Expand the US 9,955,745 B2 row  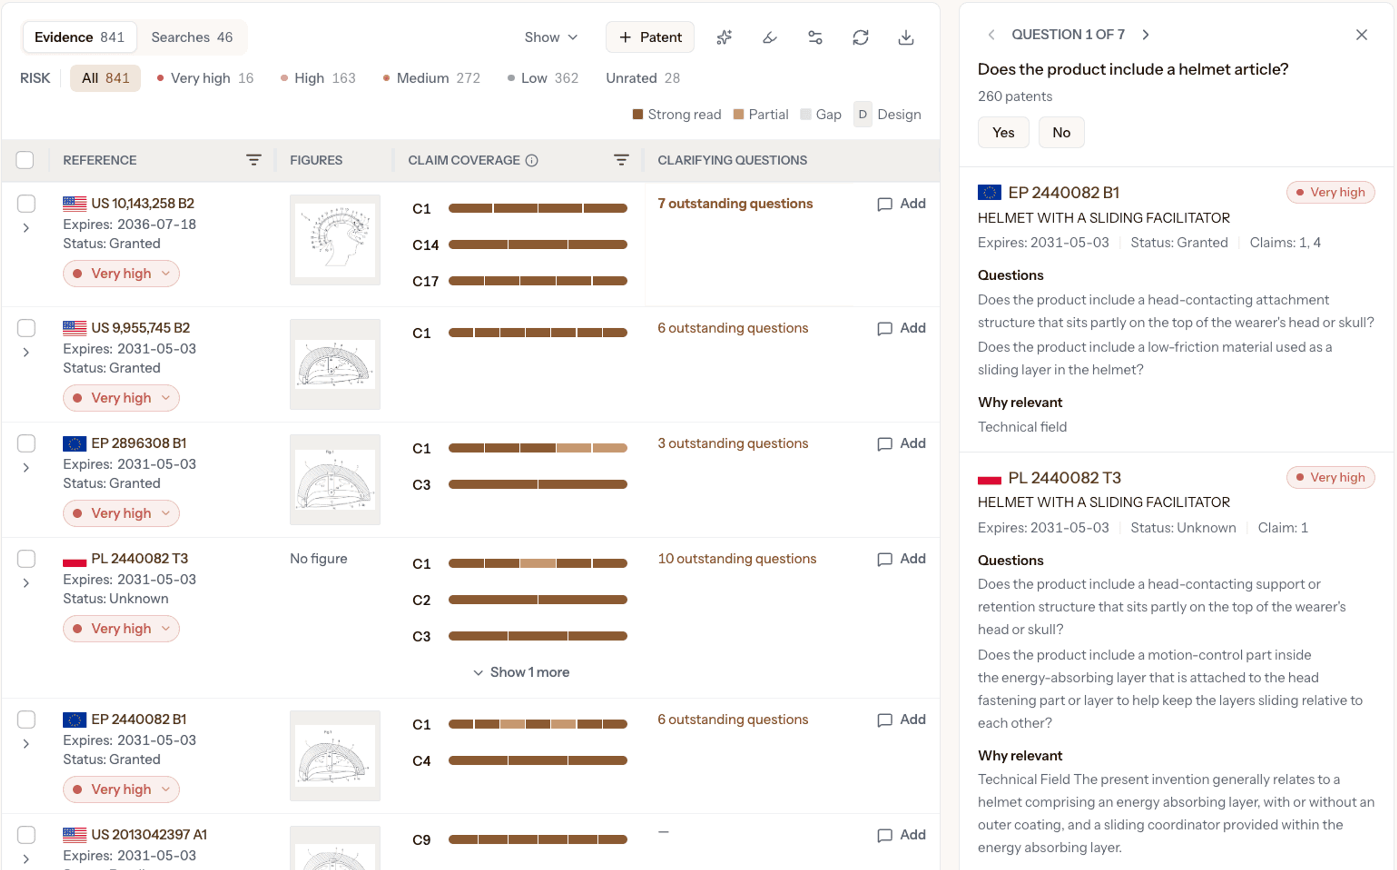tap(27, 352)
